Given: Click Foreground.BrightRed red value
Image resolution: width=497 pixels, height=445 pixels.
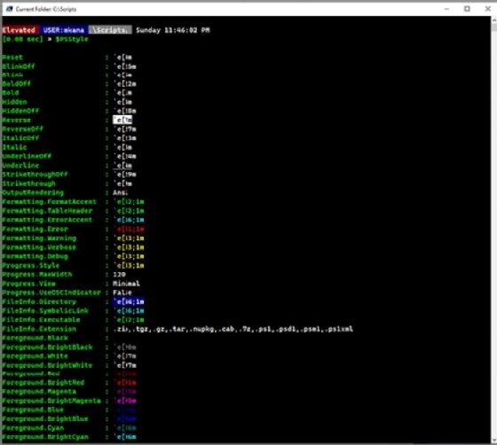Looking at the screenshot, I should (x=125, y=383).
